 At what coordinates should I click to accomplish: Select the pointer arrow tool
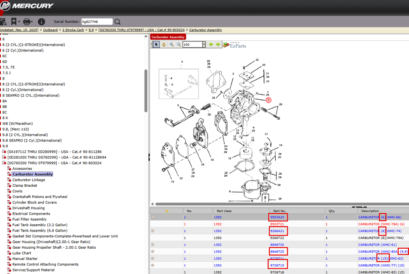156,45
